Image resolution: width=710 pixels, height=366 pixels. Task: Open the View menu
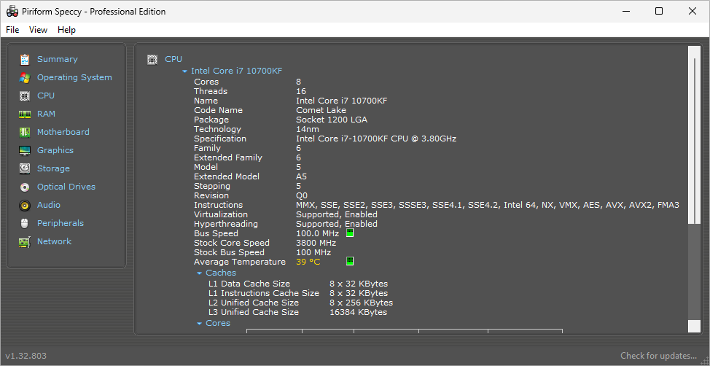coord(38,30)
